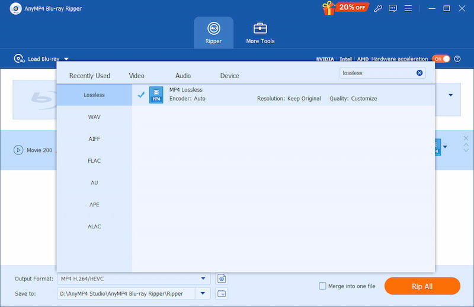
Task: Enable Merge into one file checkbox
Action: (x=322, y=286)
